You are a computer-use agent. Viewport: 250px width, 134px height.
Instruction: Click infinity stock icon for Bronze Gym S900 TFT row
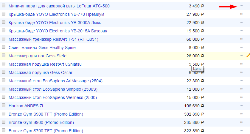pyautogui.click(x=241, y=114)
